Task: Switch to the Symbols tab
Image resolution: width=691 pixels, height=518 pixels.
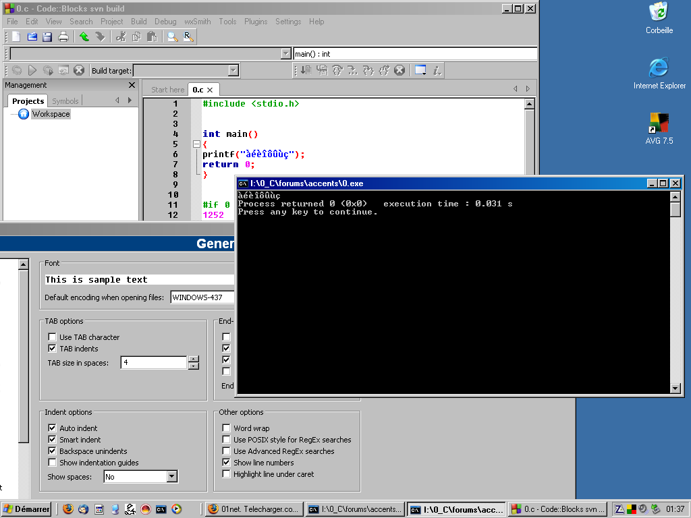Action: 65,100
